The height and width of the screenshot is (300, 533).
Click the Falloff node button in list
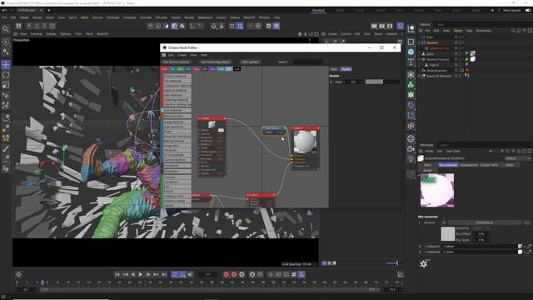(177, 192)
